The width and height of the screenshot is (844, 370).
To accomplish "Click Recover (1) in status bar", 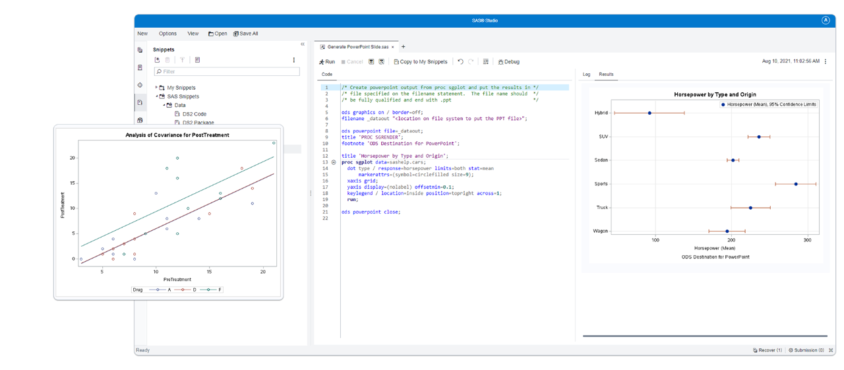I will (x=768, y=350).
